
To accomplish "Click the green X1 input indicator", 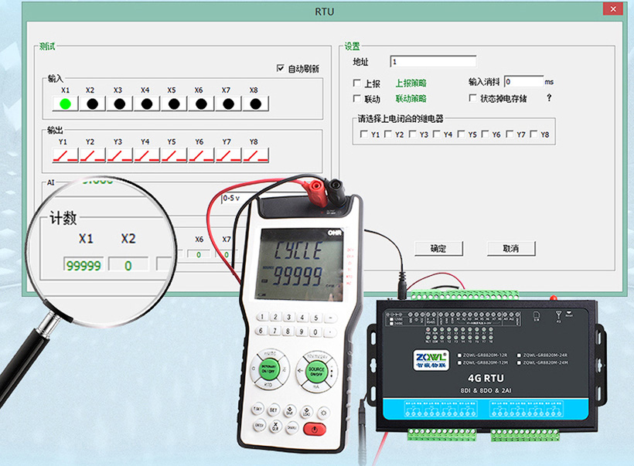I will click(65, 103).
